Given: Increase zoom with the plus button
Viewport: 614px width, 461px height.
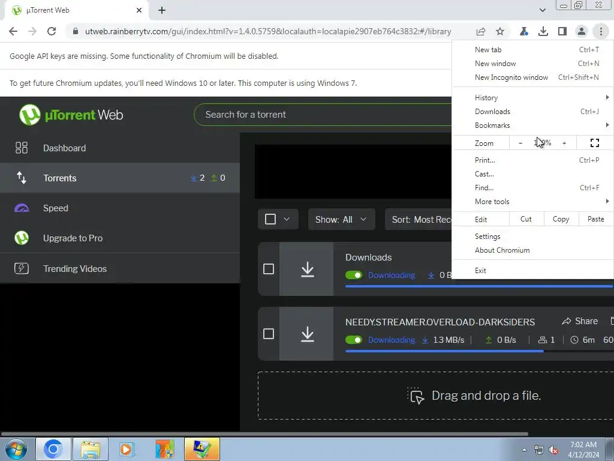Looking at the screenshot, I should tap(564, 143).
